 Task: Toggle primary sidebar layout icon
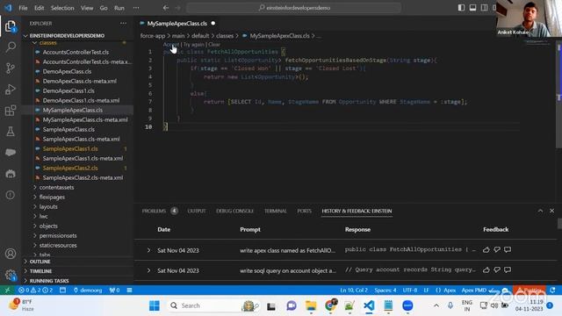click(x=461, y=8)
